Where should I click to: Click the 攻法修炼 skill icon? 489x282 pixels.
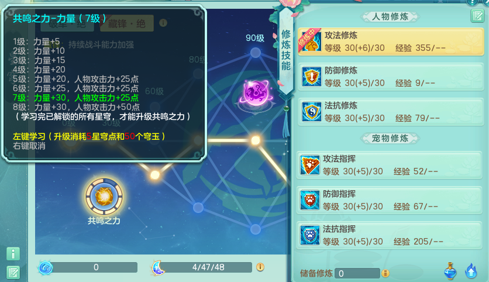coord(311,42)
